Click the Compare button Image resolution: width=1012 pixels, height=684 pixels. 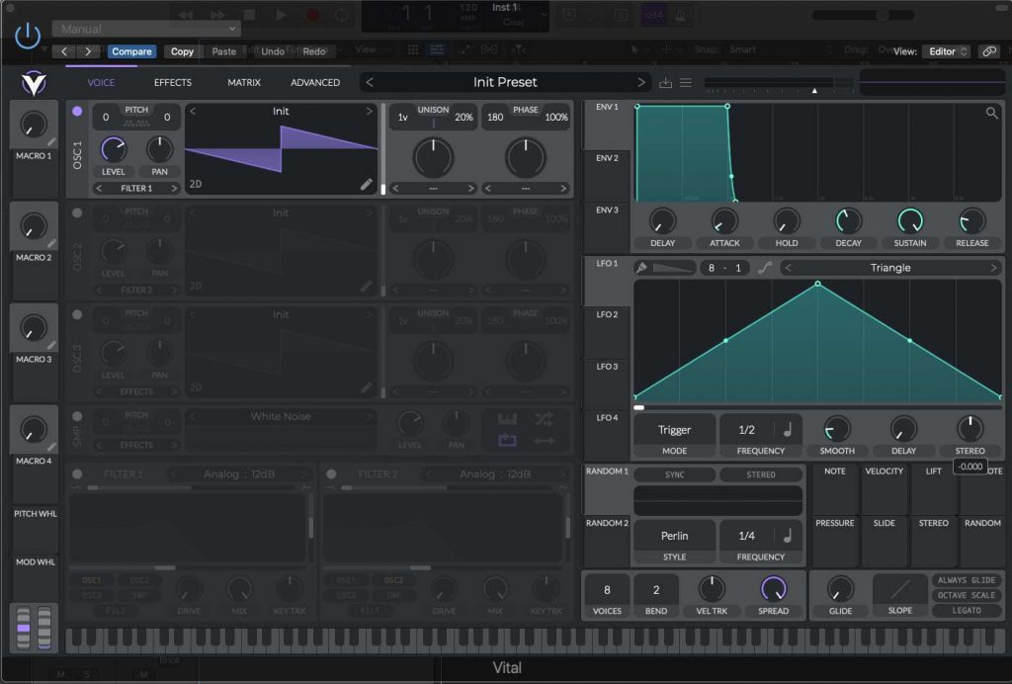tap(131, 50)
